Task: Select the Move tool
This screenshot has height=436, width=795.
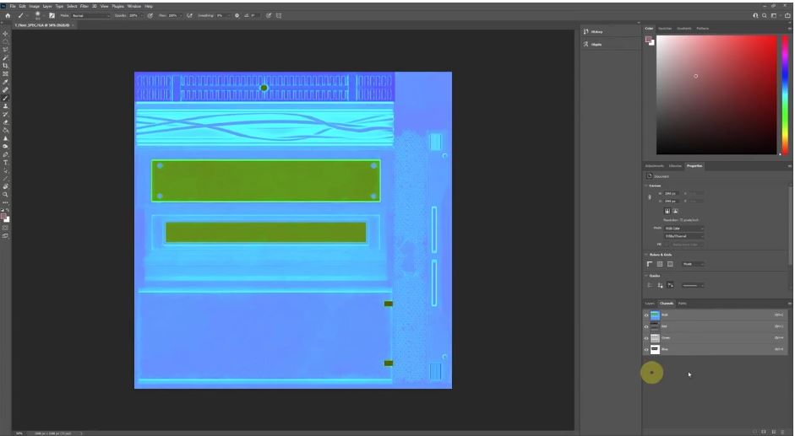Action: pyautogui.click(x=6, y=34)
